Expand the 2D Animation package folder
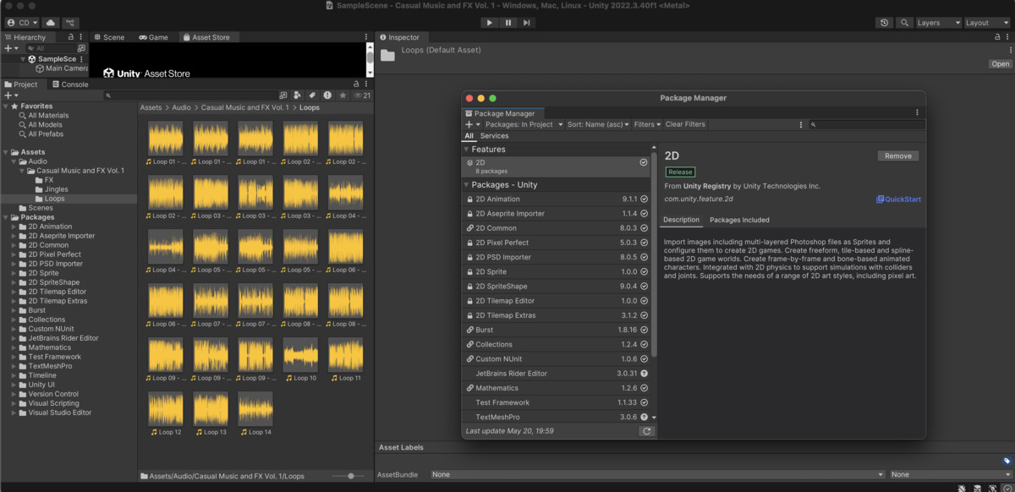 click(14, 227)
